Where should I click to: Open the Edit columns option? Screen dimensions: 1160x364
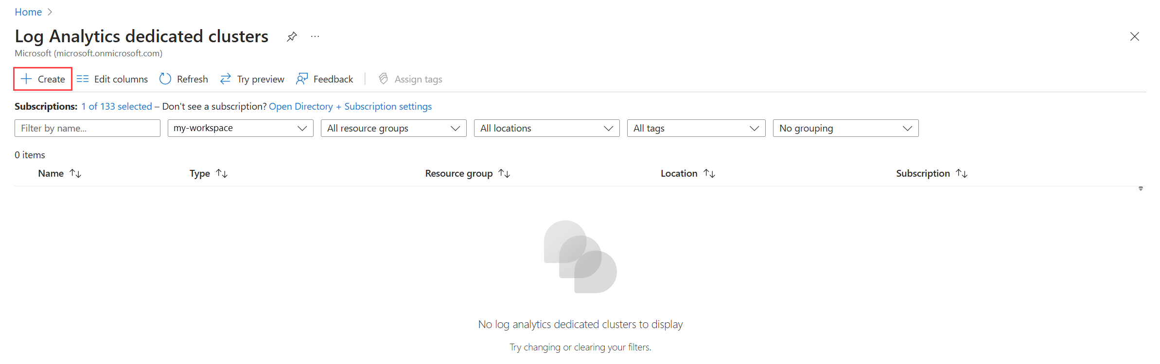[112, 79]
